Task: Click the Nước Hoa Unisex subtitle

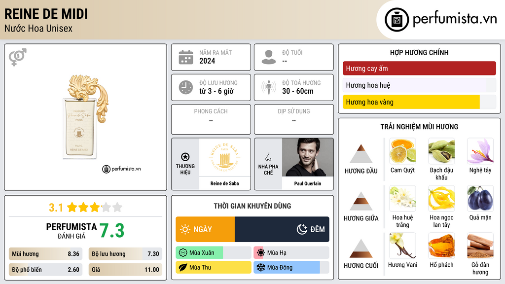Action: pyautogui.click(x=38, y=29)
